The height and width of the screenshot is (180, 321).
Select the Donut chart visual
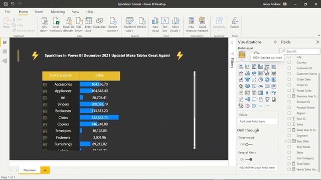(267, 79)
